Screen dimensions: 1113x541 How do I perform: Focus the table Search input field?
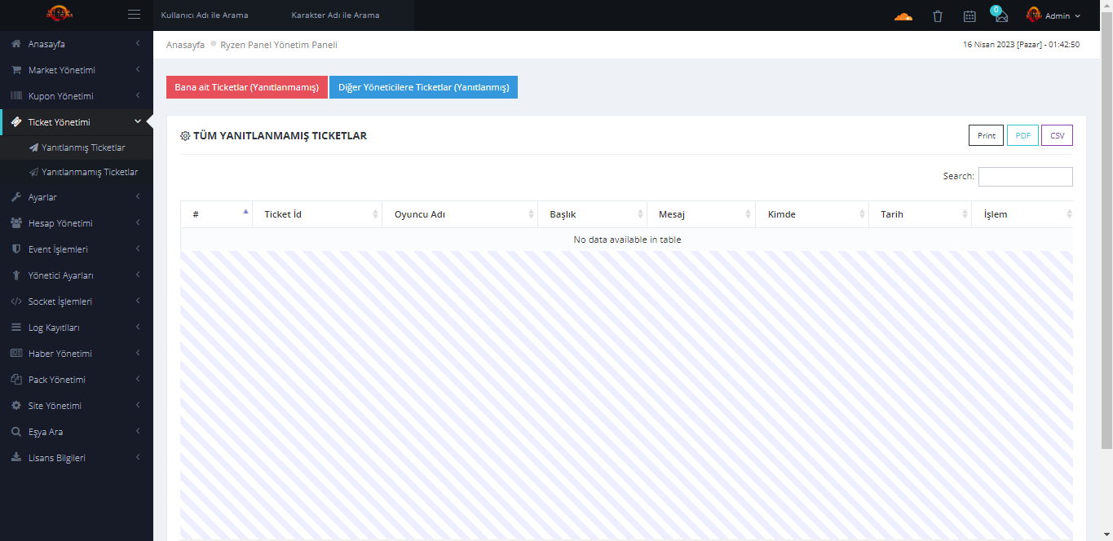point(1026,176)
